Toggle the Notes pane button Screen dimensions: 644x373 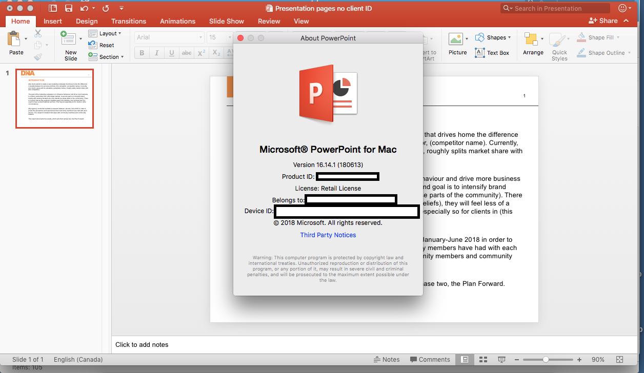coord(387,360)
